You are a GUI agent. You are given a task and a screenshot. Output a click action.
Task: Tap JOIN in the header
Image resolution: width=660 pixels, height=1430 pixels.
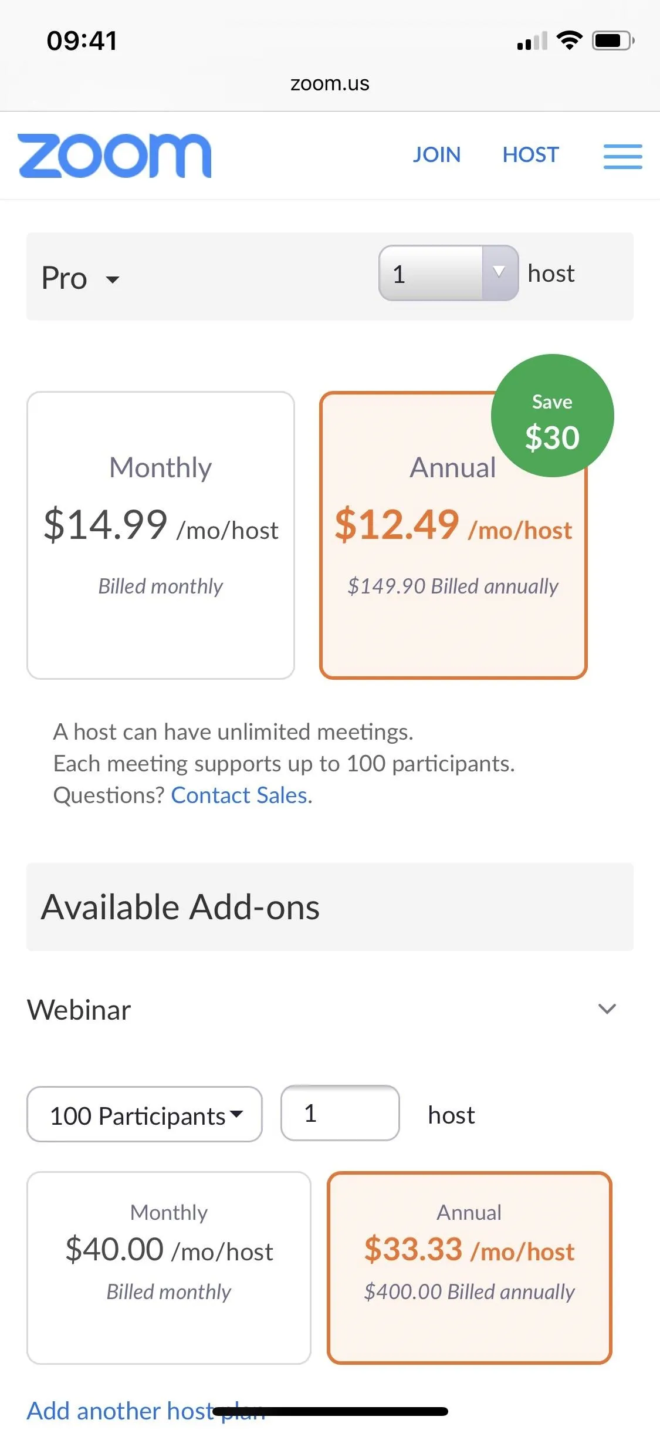436,155
